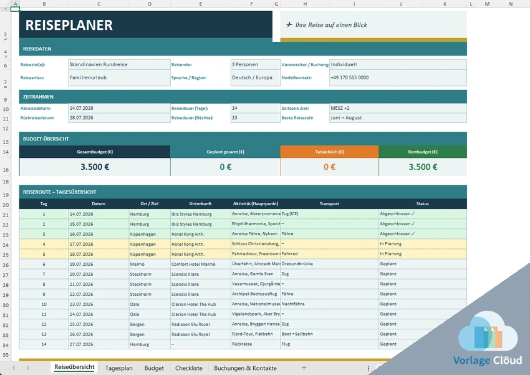
Task: Select the Abreisedatum field in Zeitrahmen
Action: [119, 108]
